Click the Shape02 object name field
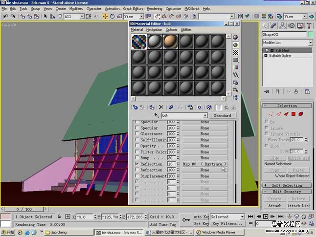The image size is (316, 237). click(284, 34)
